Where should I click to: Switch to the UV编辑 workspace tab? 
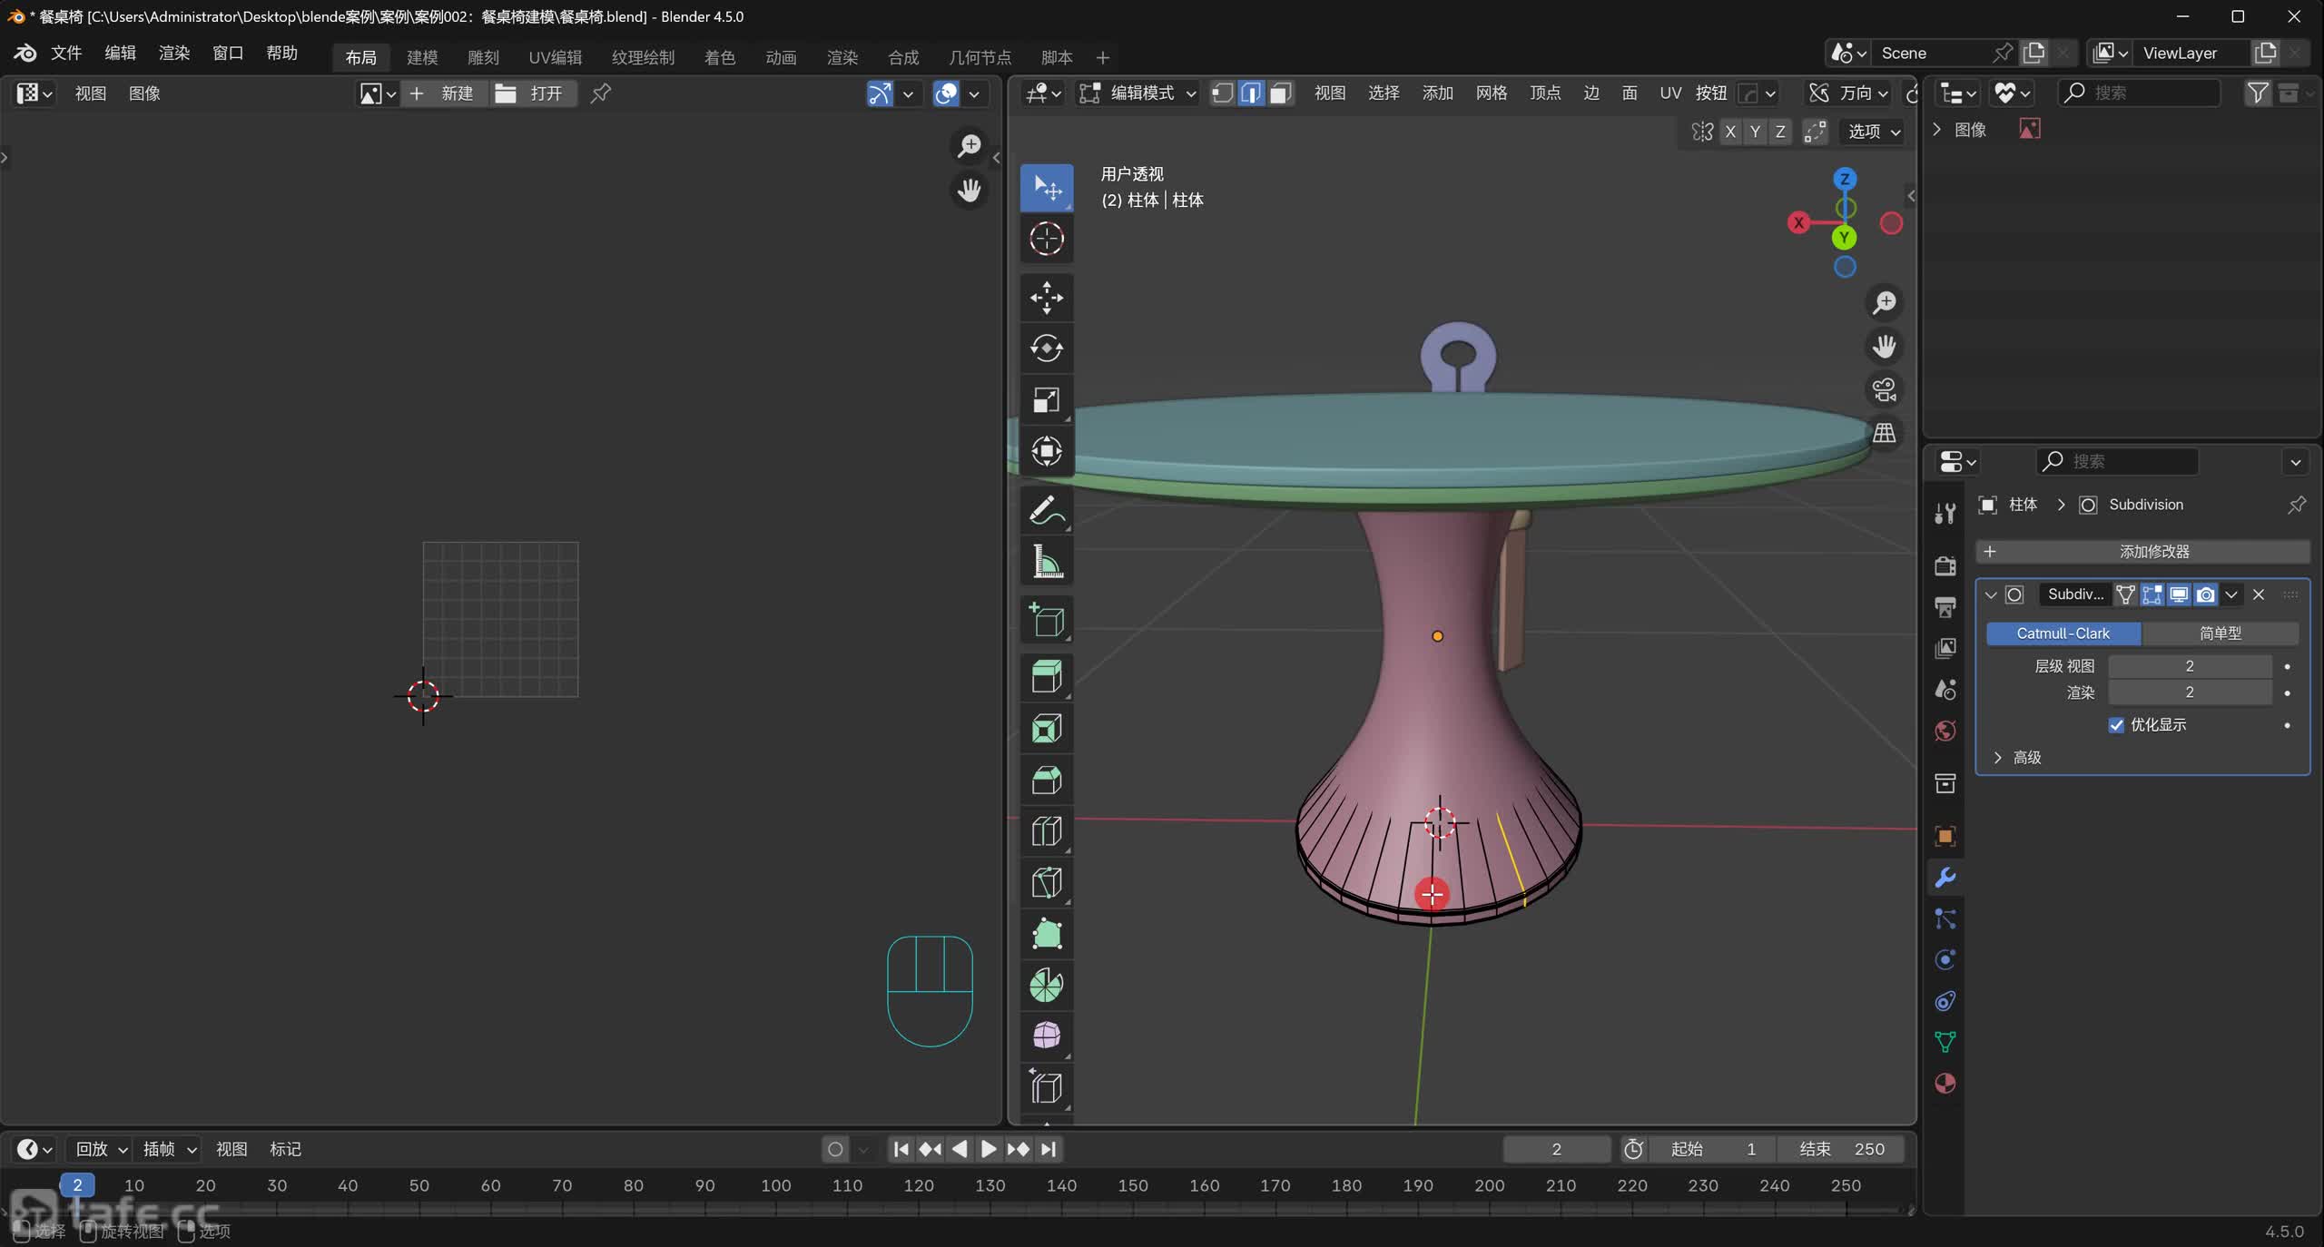point(555,57)
